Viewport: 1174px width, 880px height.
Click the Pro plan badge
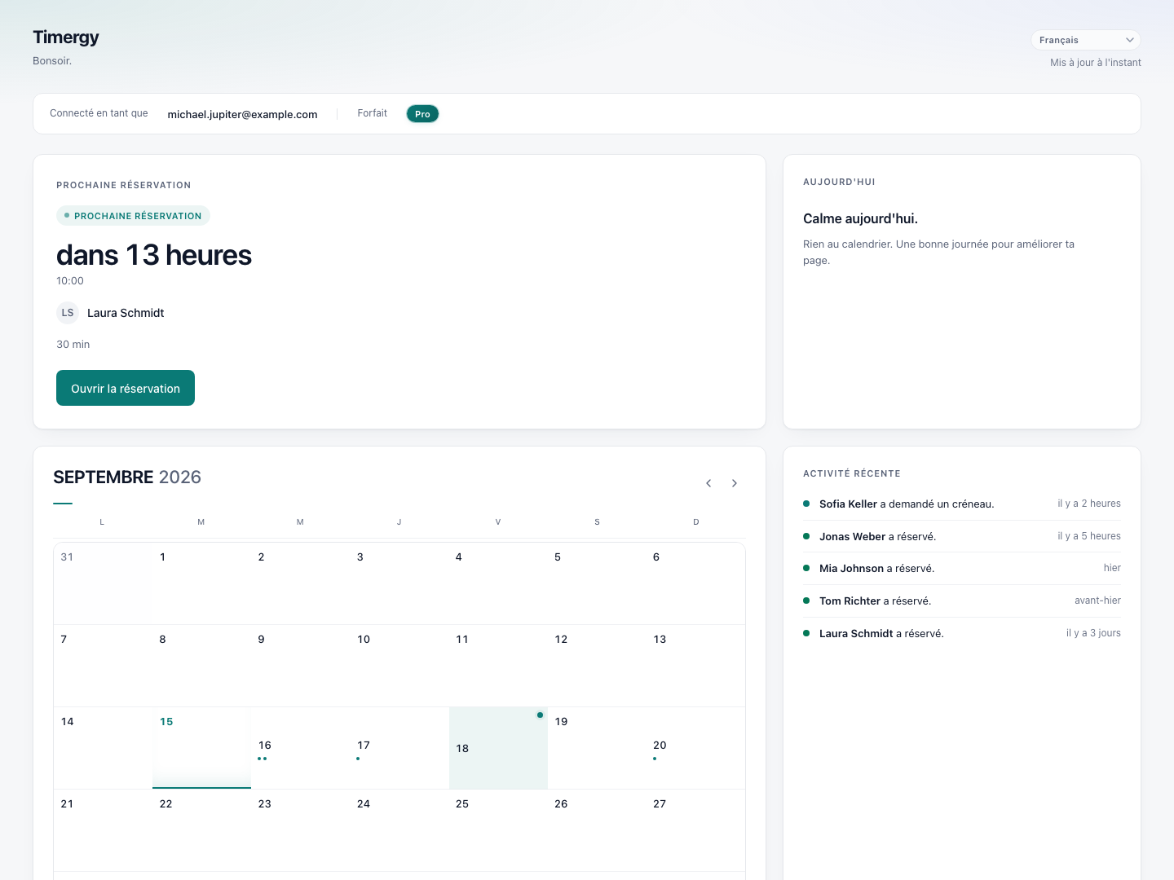click(x=422, y=114)
